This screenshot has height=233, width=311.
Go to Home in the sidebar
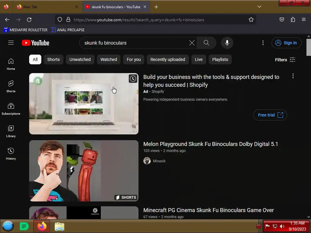11,64
